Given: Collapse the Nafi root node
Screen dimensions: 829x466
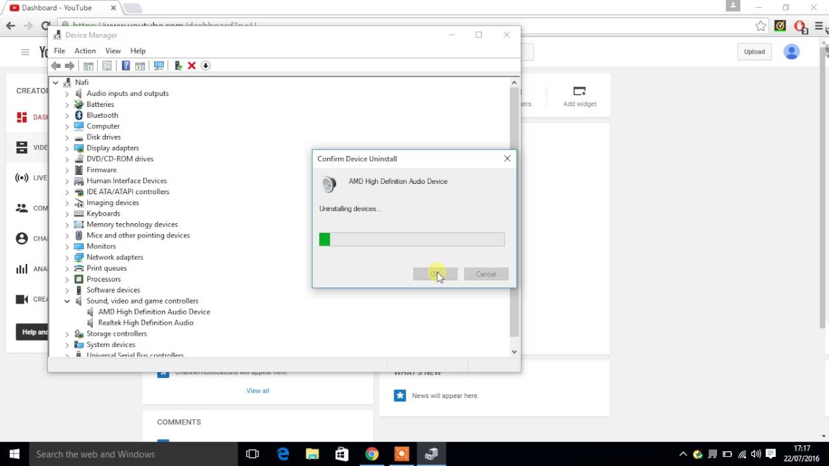Looking at the screenshot, I should pyautogui.click(x=56, y=82).
